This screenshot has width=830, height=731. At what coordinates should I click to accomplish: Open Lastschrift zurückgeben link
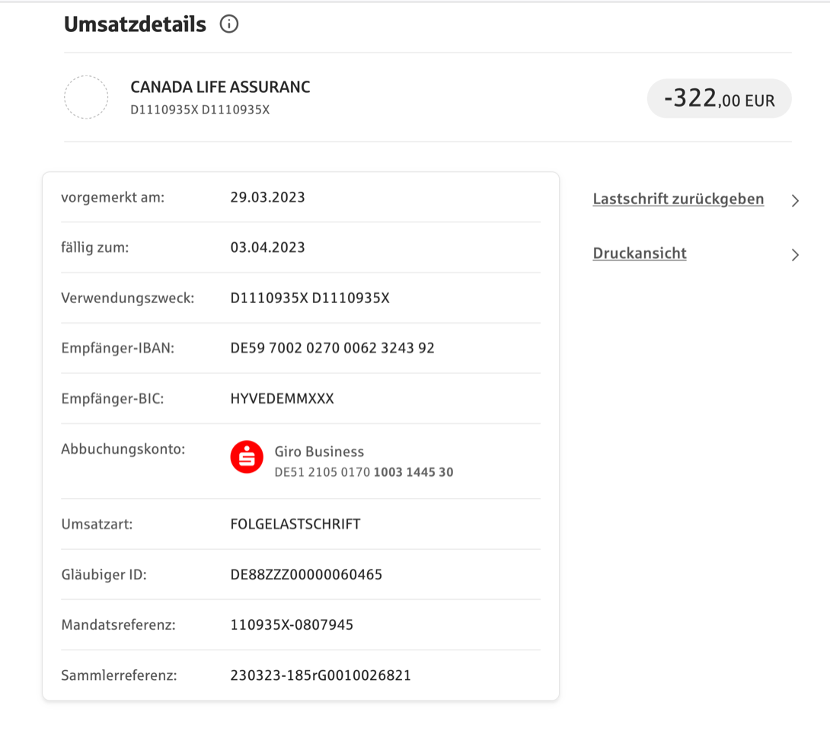pos(678,199)
